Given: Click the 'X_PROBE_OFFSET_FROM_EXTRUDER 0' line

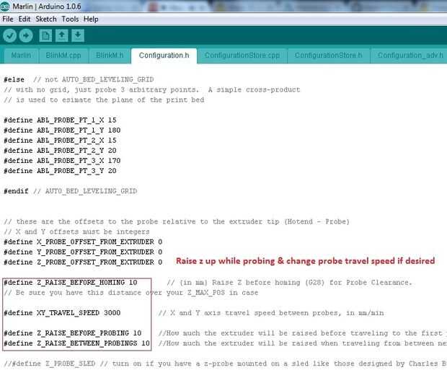Looking at the screenshot, I should 83,242.
